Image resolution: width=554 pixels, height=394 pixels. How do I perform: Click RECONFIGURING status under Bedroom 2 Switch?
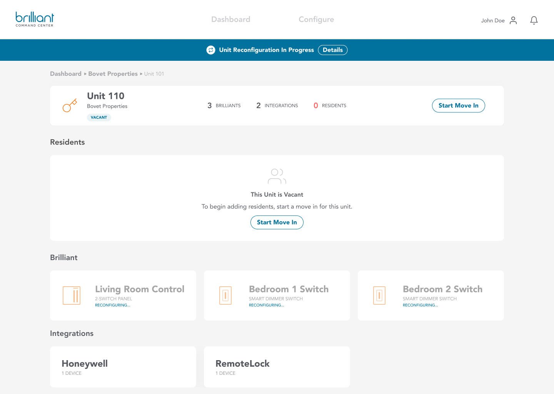pos(421,305)
